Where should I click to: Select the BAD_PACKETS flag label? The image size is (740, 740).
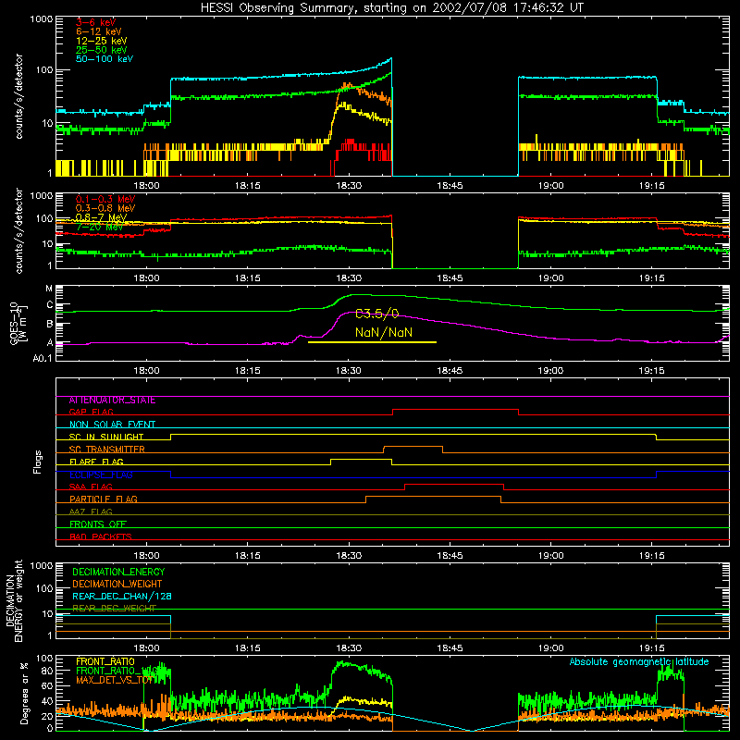(101, 536)
